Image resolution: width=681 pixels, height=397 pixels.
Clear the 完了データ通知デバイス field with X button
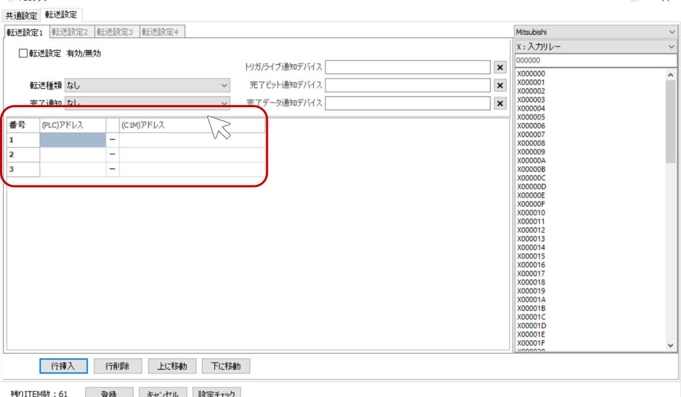(500, 103)
